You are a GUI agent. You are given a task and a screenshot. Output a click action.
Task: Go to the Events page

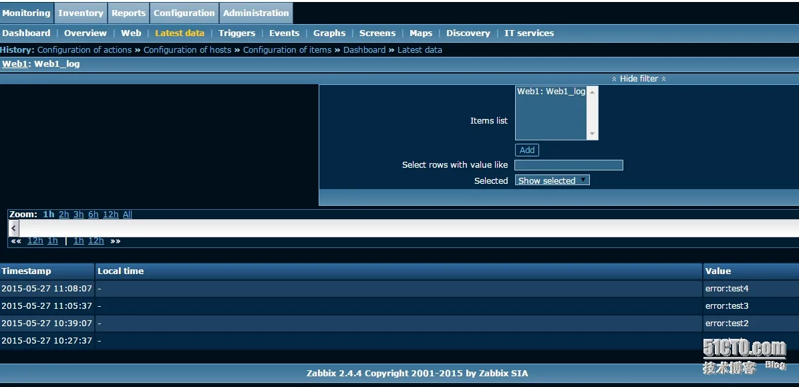pos(284,33)
